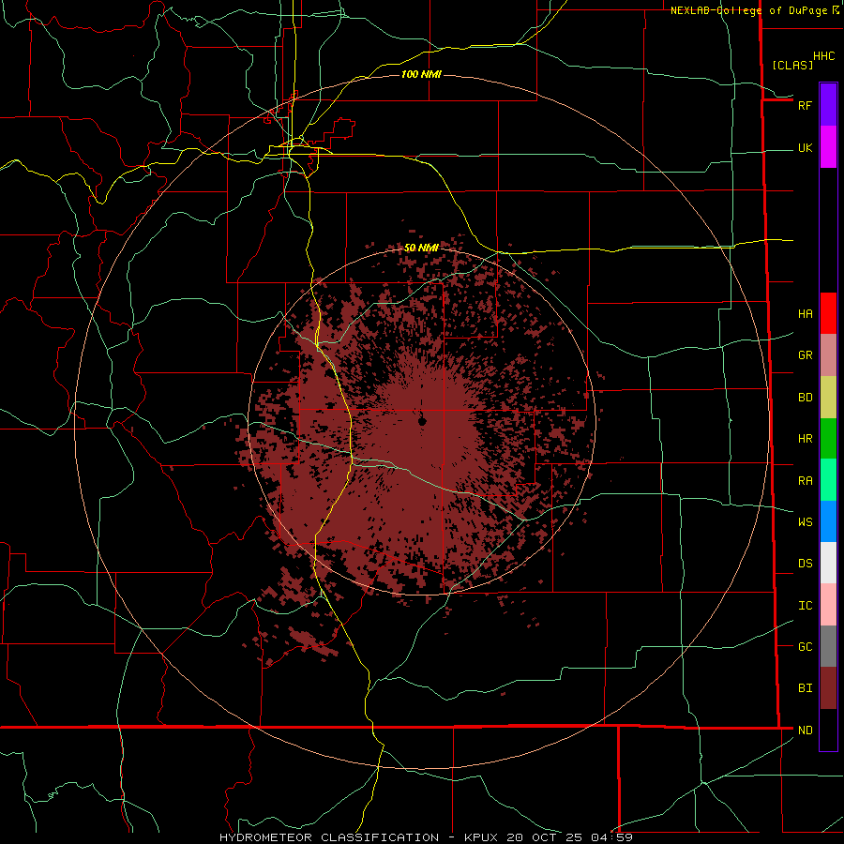844x844 pixels.
Task: Select the light pink IC legend swatch
Action: tap(828, 605)
